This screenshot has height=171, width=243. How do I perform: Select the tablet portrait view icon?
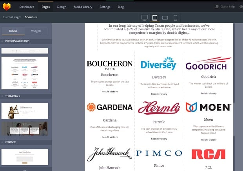click(x=155, y=18)
